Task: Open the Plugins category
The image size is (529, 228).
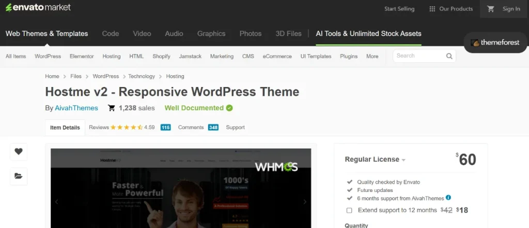Action: pyautogui.click(x=349, y=57)
